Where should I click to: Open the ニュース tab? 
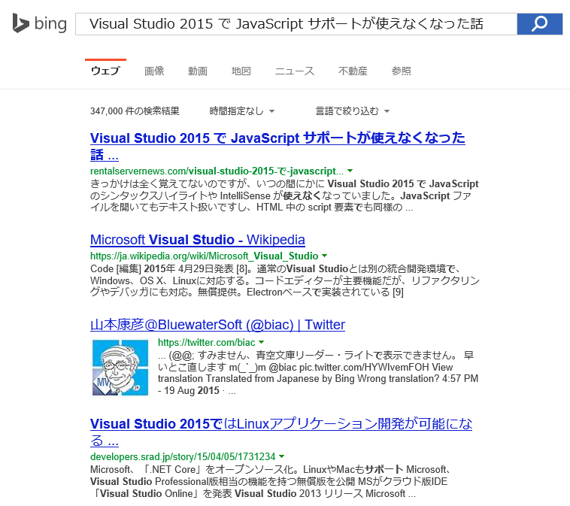click(x=295, y=71)
